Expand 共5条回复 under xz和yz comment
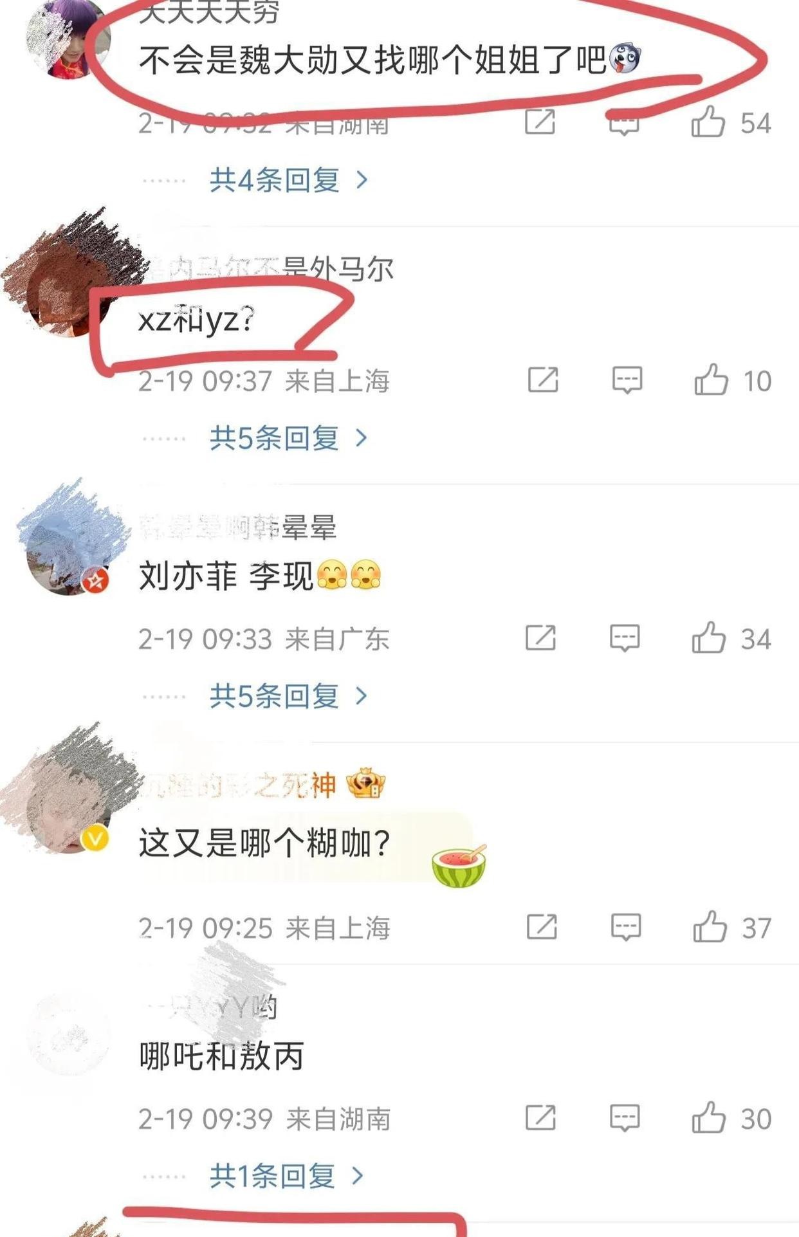The width and height of the screenshot is (799, 1237). (289, 438)
